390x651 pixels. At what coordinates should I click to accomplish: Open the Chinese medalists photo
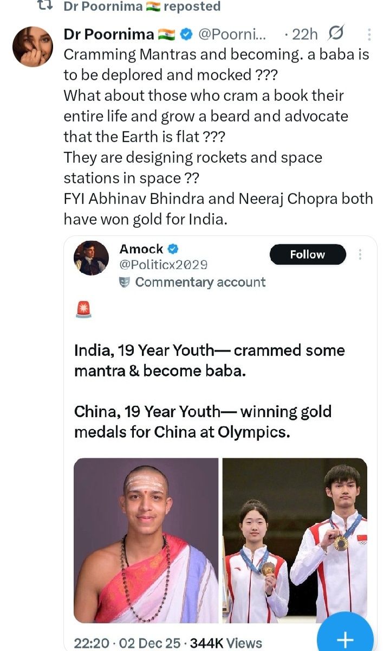(295, 540)
